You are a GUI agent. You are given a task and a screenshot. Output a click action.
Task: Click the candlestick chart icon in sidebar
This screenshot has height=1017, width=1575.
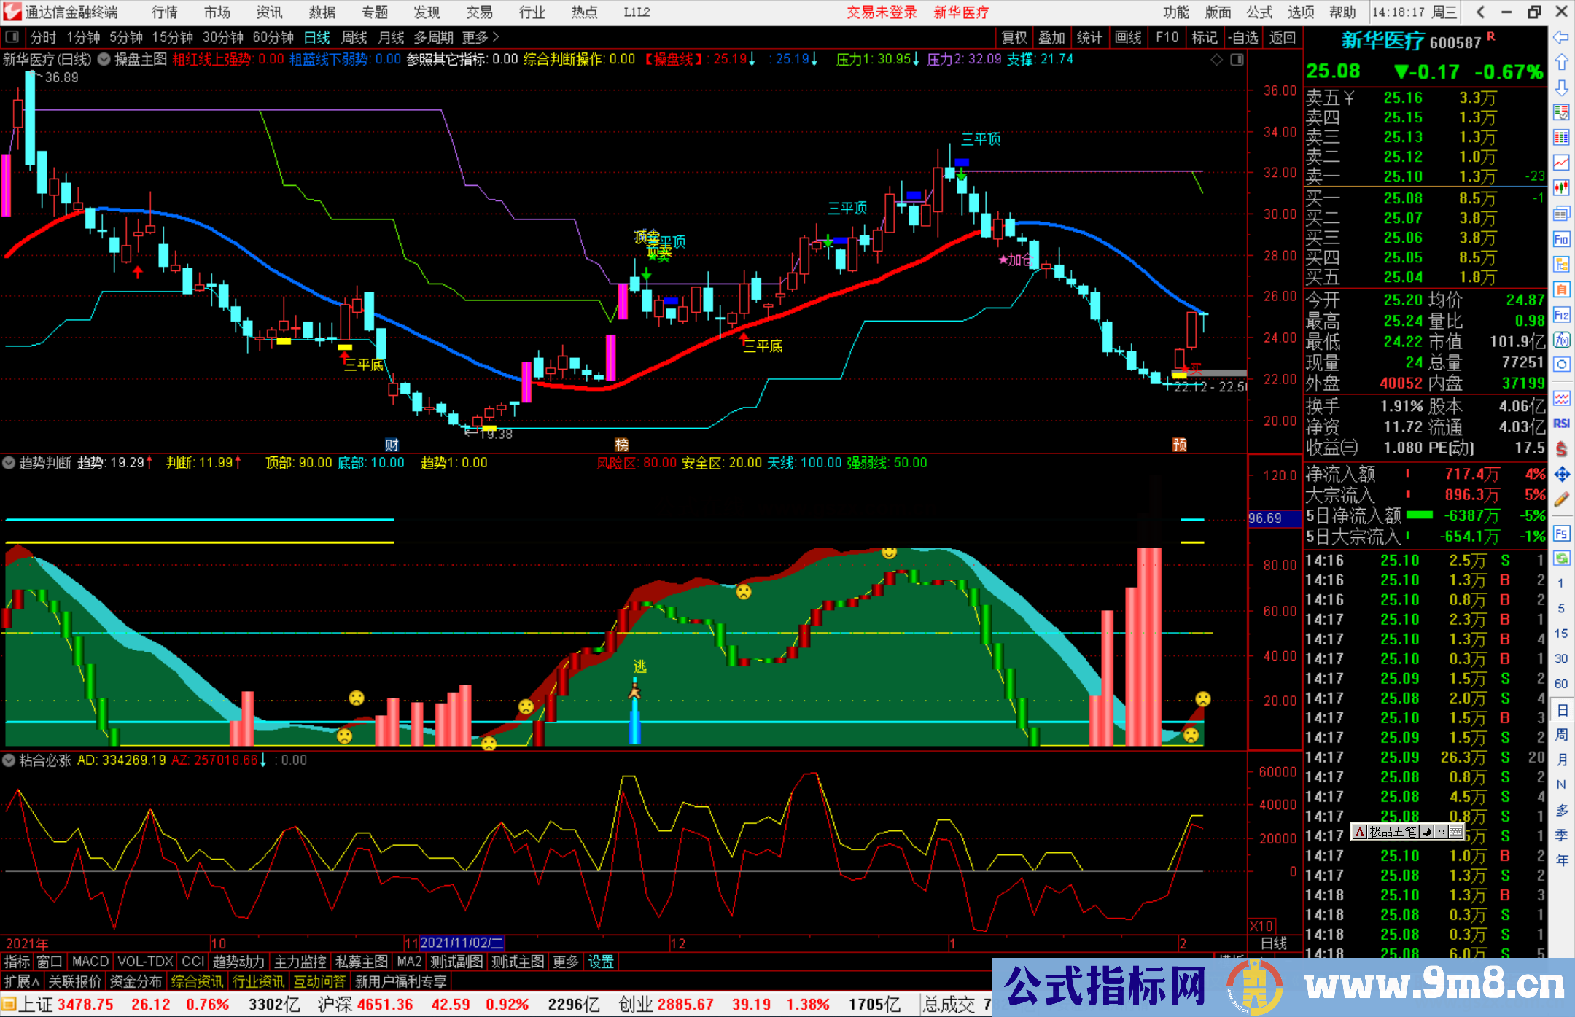click(1561, 187)
